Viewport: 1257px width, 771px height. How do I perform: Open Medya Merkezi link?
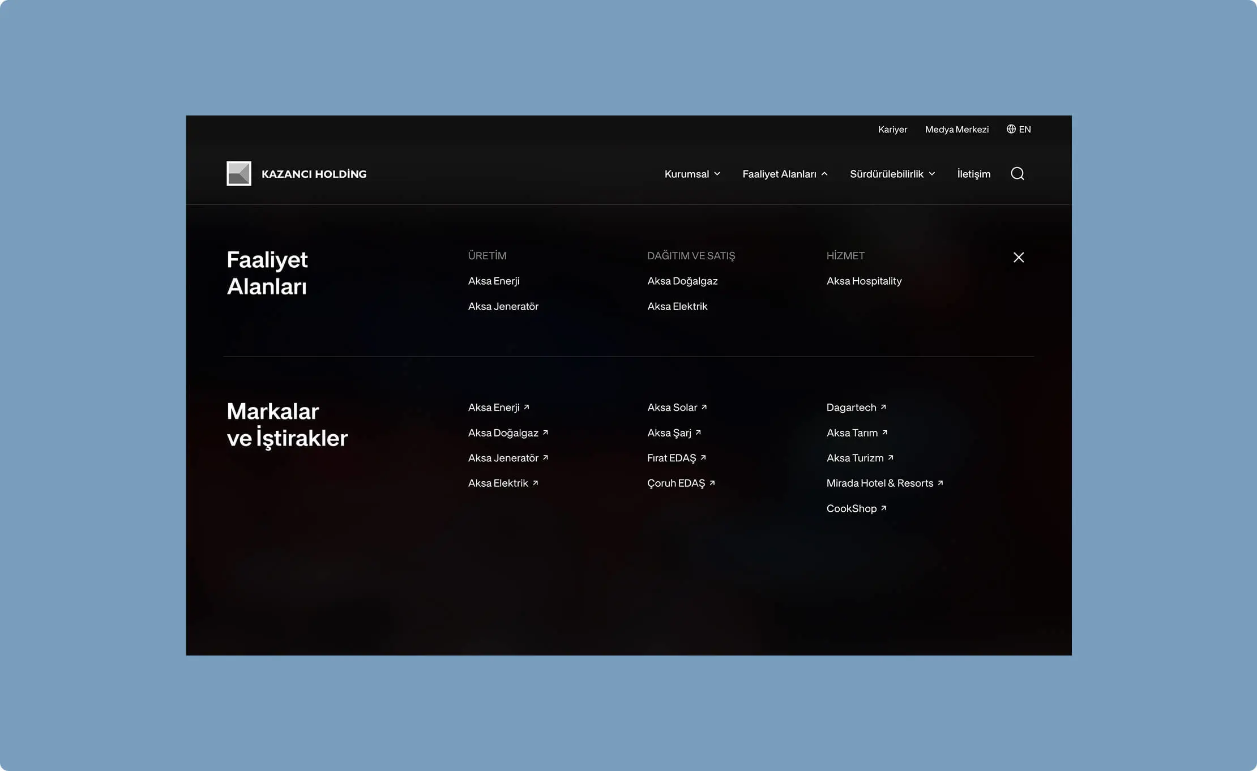pos(956,130)
